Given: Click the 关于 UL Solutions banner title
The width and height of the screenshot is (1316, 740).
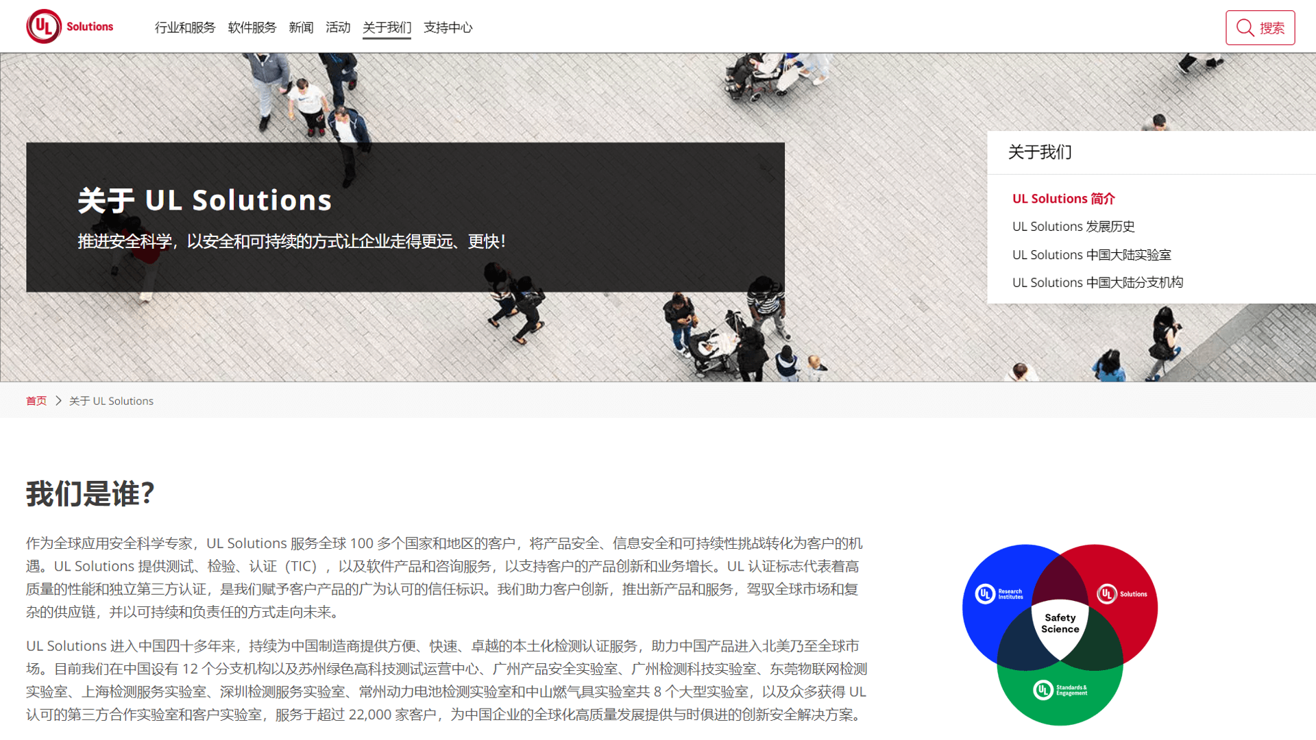Looking at the screenshot, I should pos(204,200).
